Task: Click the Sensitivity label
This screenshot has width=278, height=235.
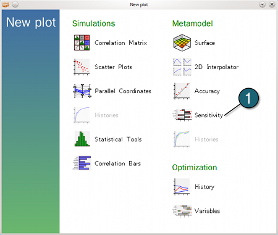Action: tap(209, 115)
